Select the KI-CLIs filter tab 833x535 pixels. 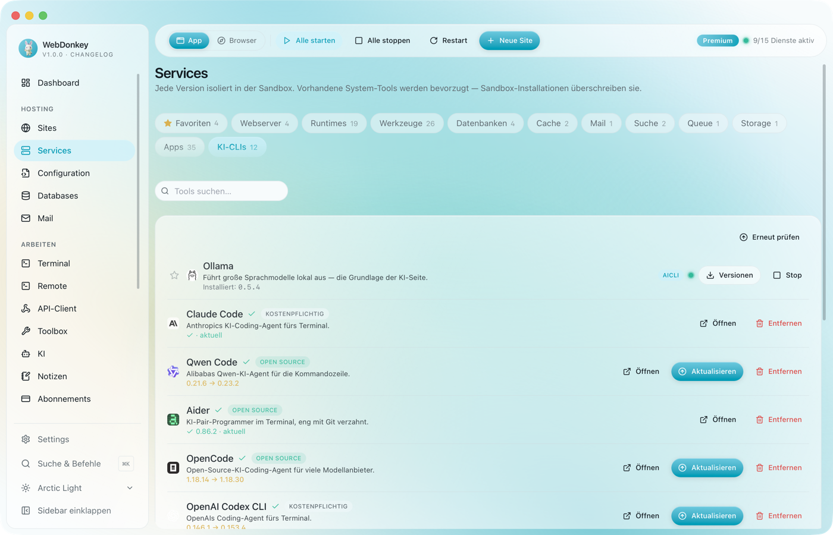click(237, 147)
